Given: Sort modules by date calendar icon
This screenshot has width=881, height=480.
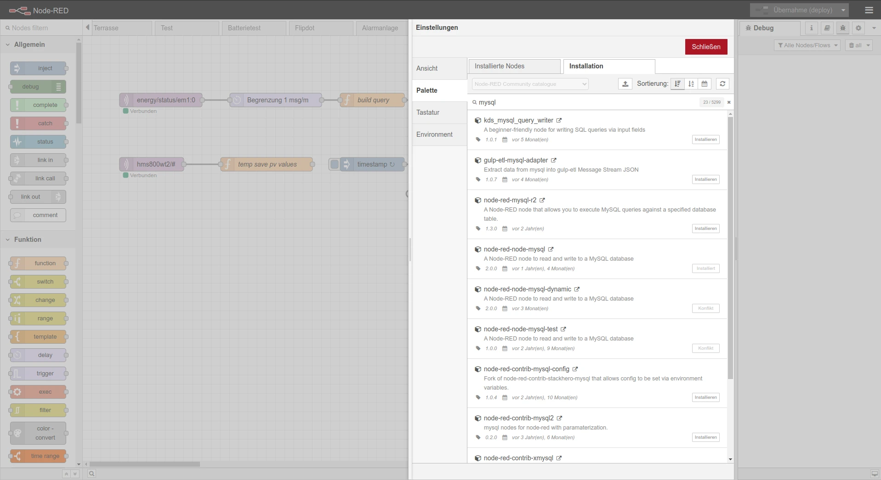Looking at the screenshot, I should (x=705, y=84).
